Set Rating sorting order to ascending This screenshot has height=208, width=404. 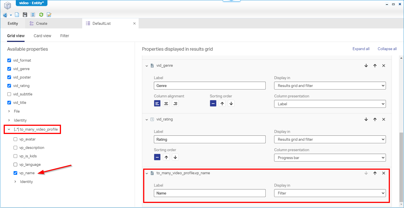[x=166, y=157]
